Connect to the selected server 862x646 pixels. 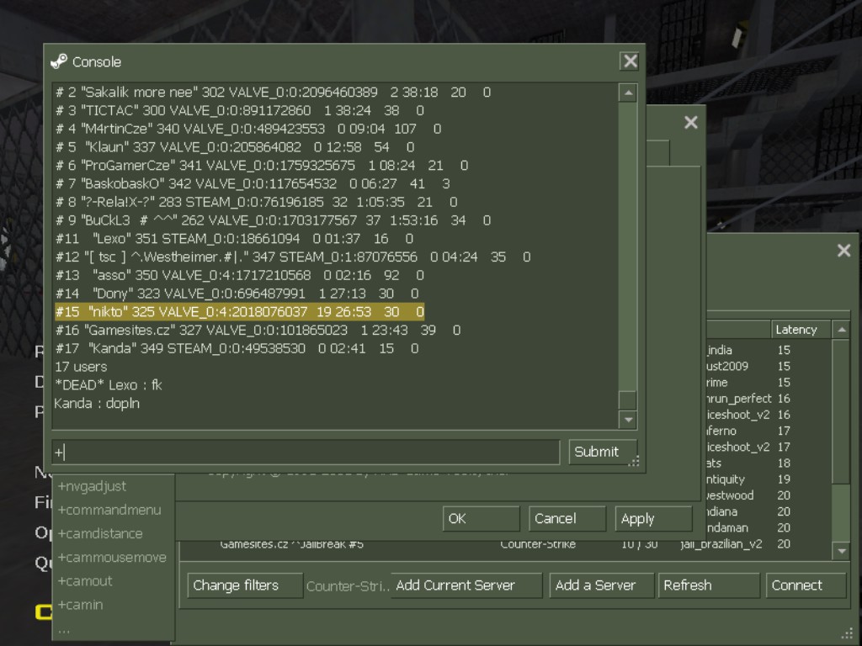(x=806, y=585)
